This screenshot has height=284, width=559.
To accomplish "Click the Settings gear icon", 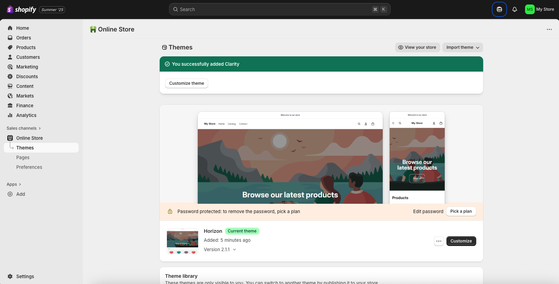I will [10, 276].
